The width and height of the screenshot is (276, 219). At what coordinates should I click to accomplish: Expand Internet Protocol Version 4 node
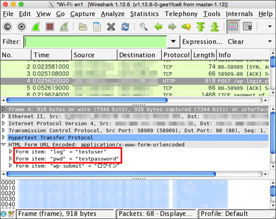3,123
